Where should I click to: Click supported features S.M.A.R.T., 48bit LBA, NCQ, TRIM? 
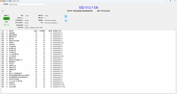(x=34, y=28)
